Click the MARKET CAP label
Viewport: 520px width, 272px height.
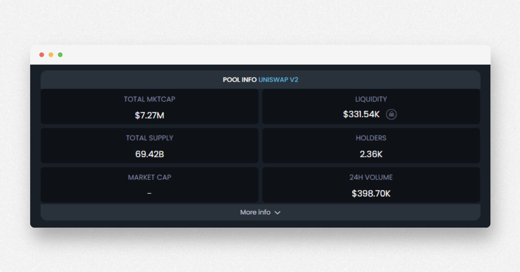tap(150, 177)
